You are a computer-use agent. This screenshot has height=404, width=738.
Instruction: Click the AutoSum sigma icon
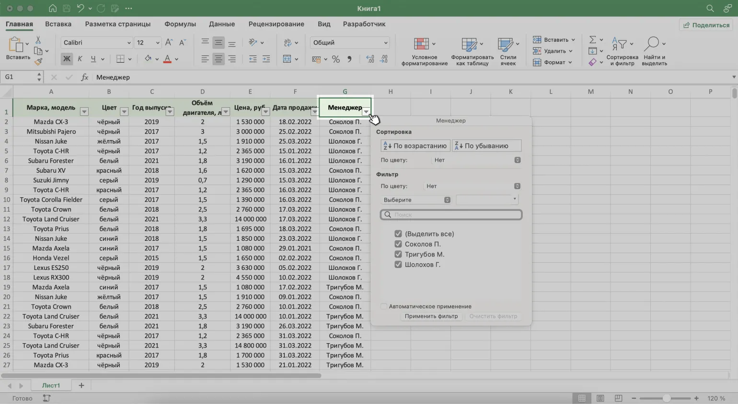coord(593,40)
